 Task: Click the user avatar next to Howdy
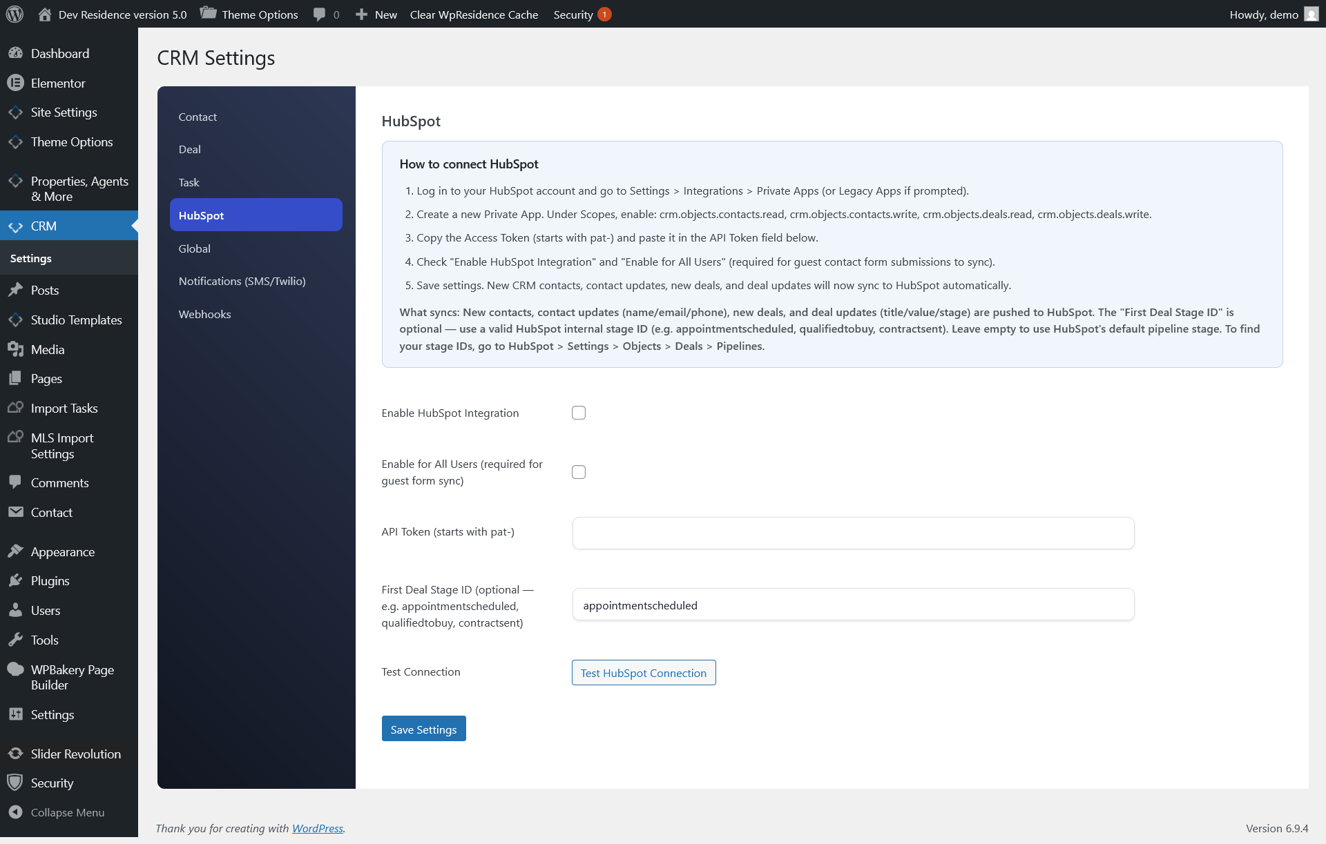pyautogui.click(x=1311, y=14)
